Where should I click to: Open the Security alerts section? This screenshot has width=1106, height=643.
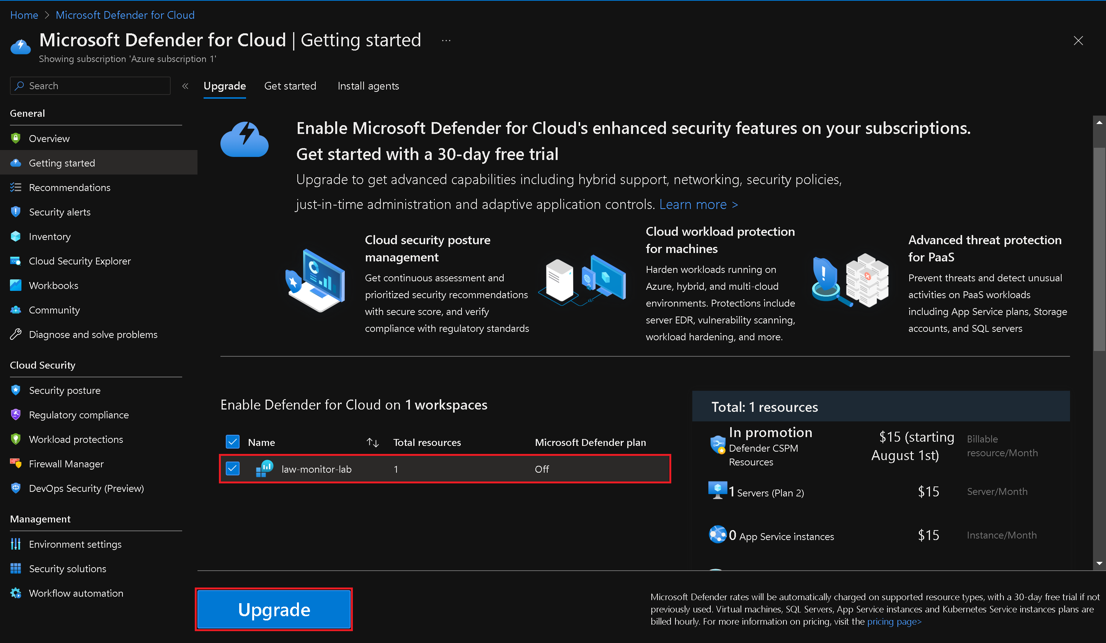coord(60,212)
